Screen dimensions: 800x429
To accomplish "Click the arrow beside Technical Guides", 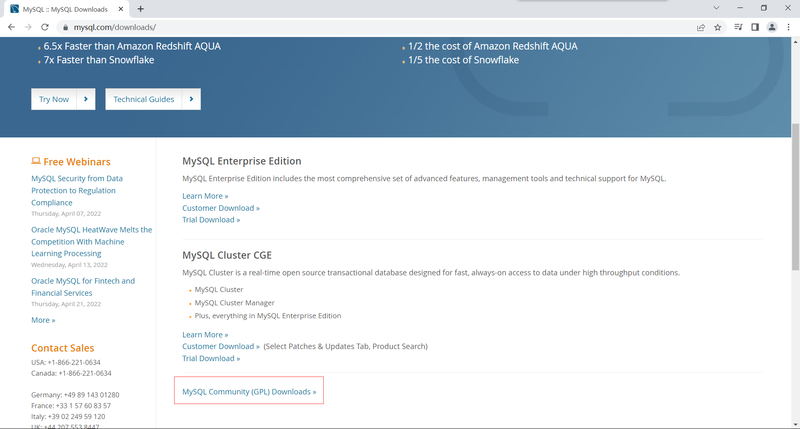I will tap(191, 99).
